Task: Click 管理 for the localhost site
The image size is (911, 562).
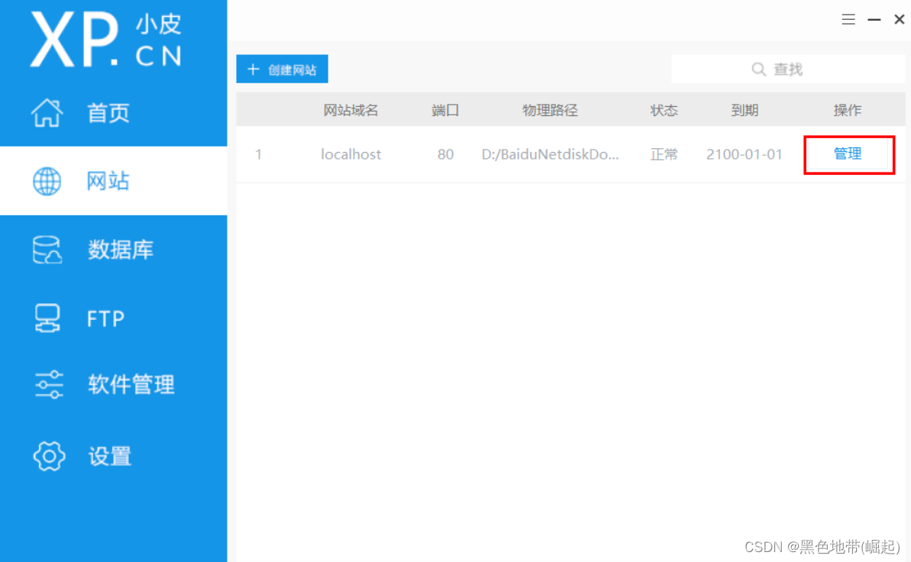Action: click(848, 154)
